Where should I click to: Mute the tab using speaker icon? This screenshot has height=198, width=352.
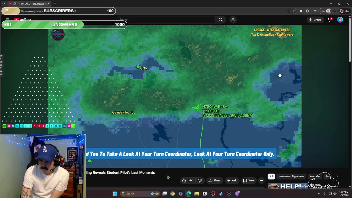coord(15,4)
